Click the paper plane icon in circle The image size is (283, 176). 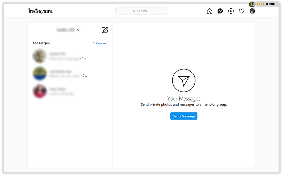tap(184, 80)
